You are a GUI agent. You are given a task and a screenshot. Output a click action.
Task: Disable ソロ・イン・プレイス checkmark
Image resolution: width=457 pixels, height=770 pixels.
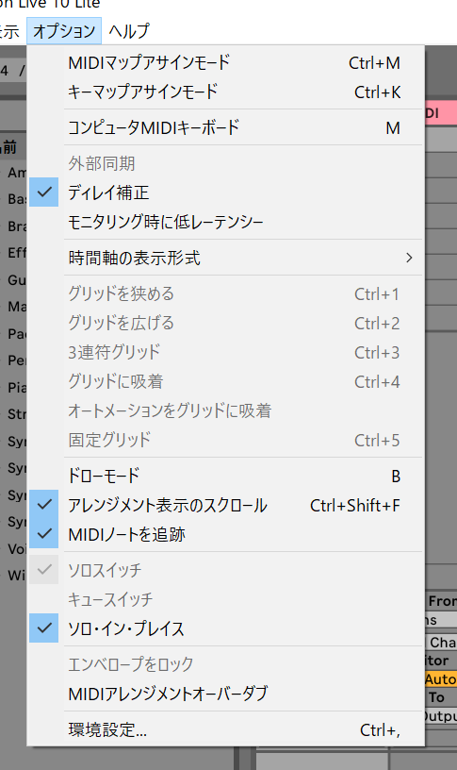[43, 628]
